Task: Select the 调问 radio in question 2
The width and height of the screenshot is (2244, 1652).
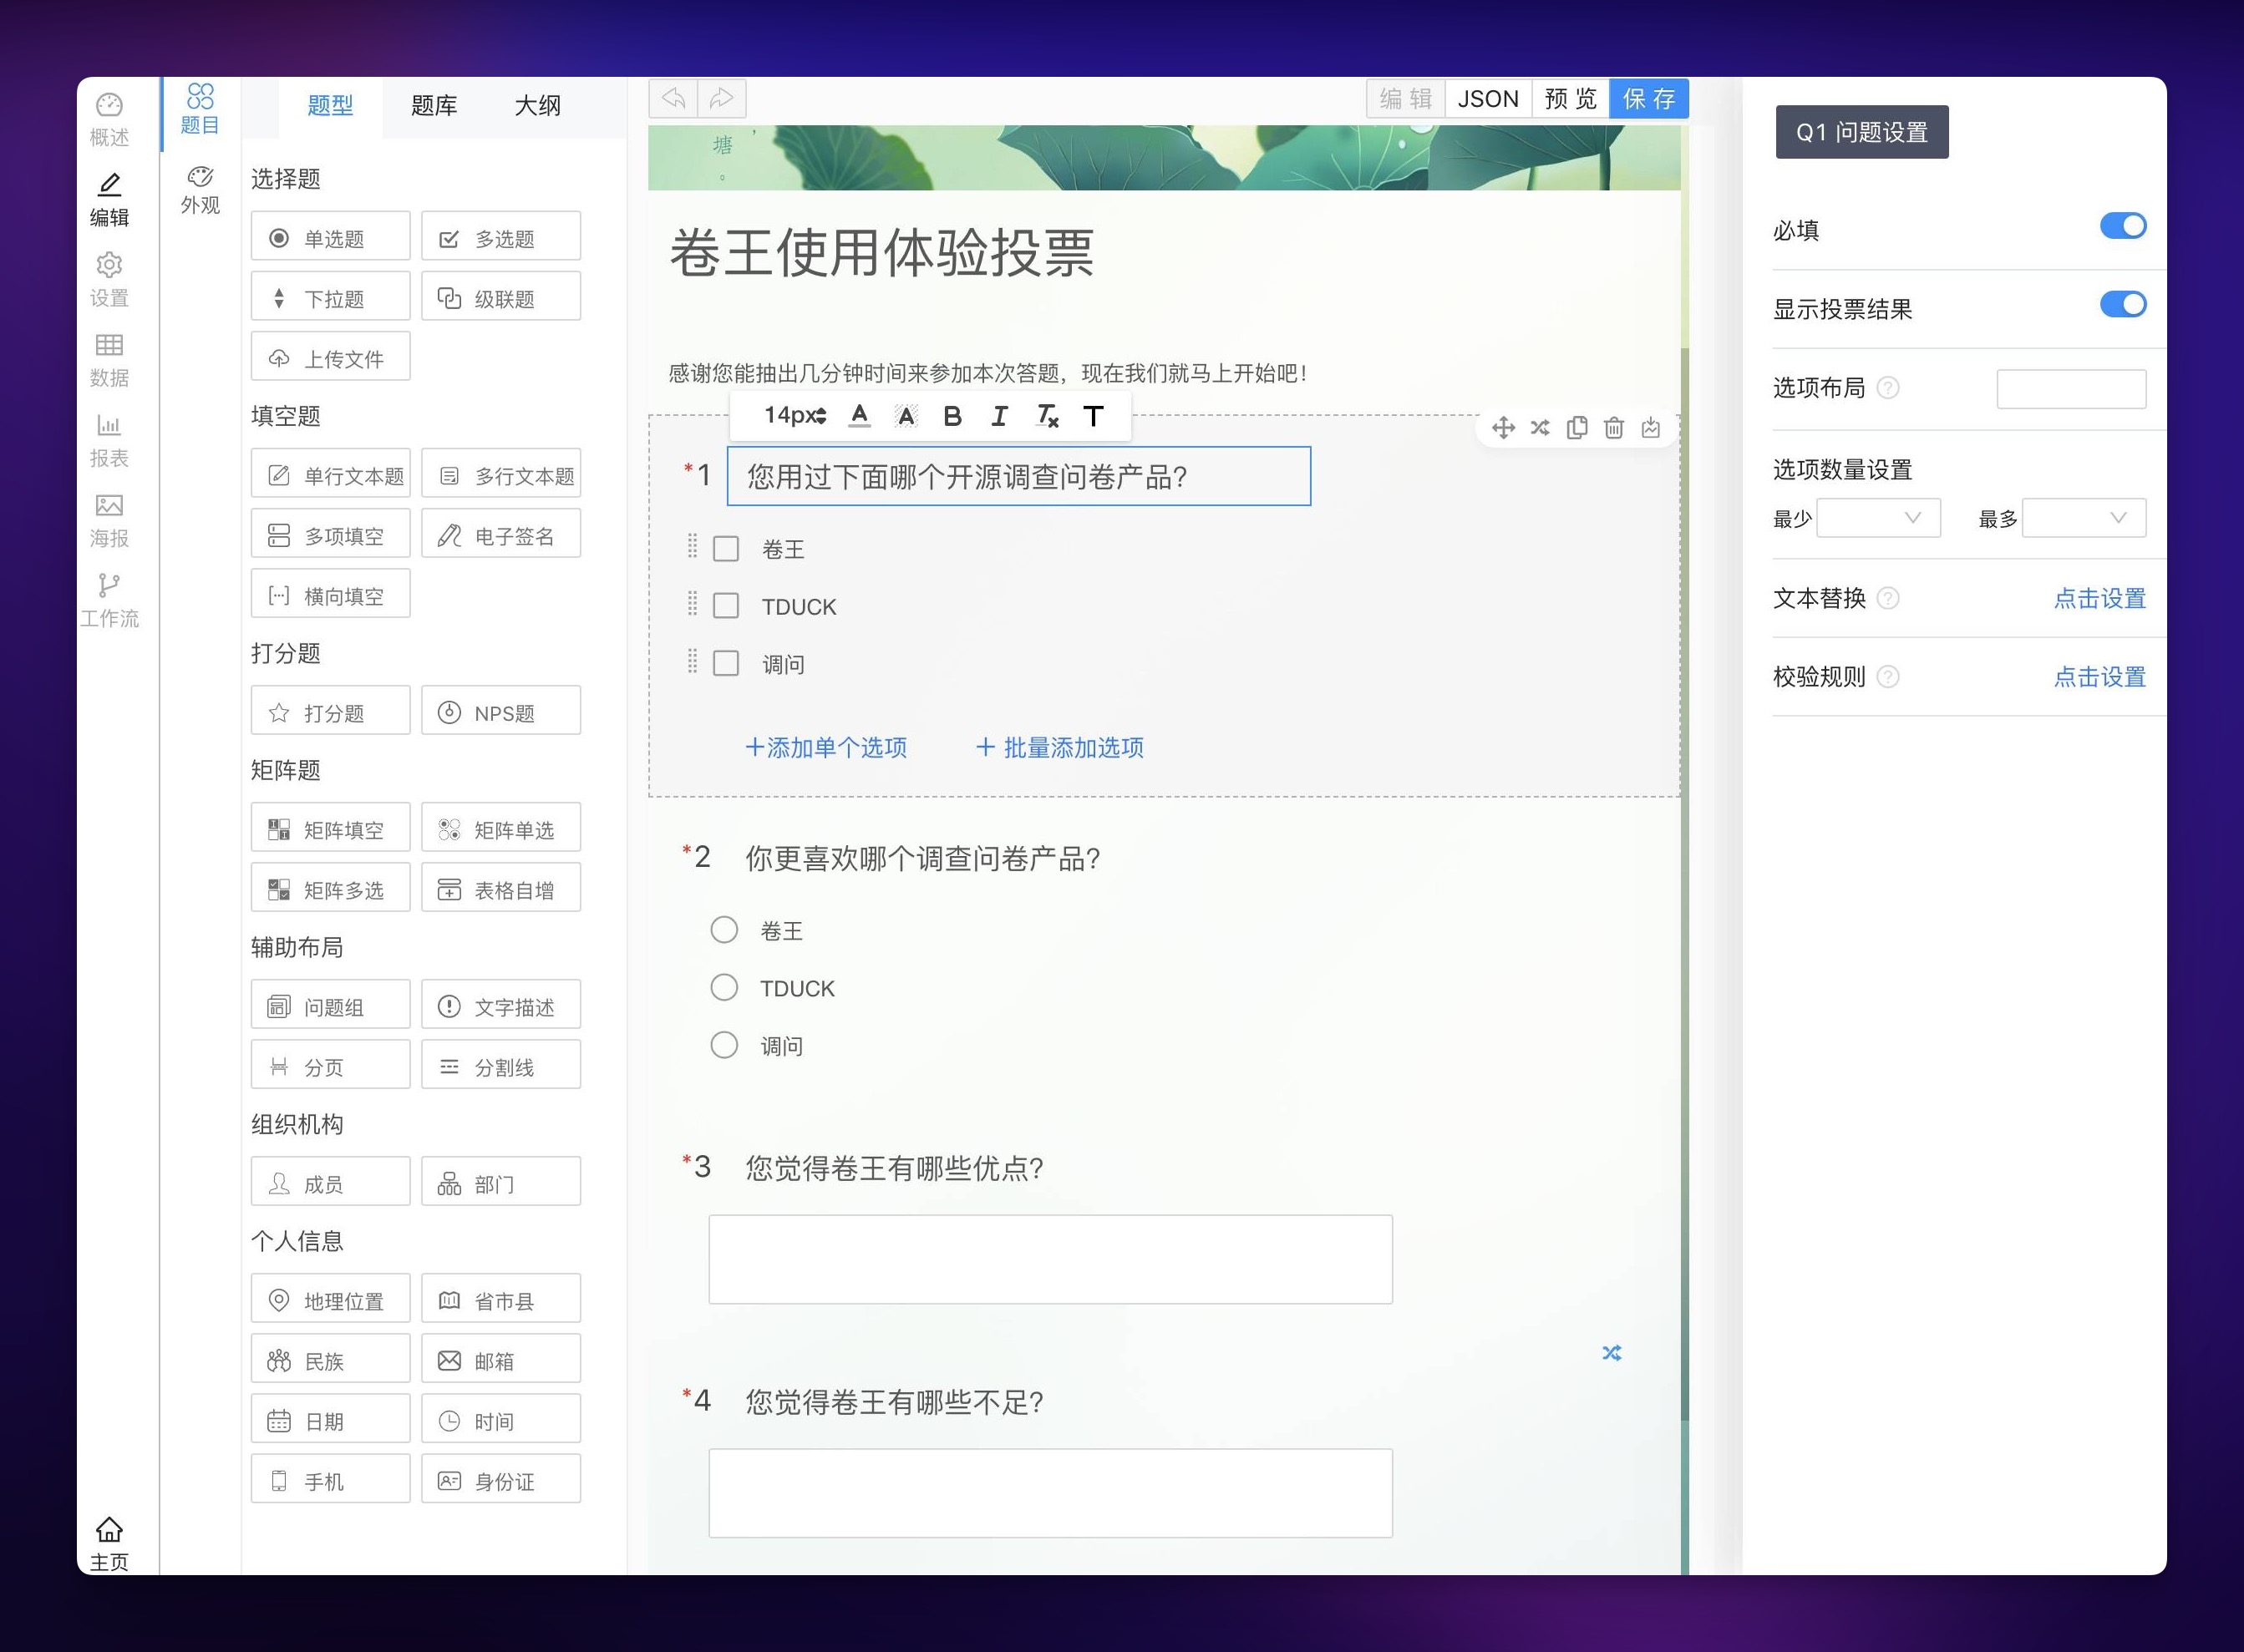Action: [x=723, y=1045]
